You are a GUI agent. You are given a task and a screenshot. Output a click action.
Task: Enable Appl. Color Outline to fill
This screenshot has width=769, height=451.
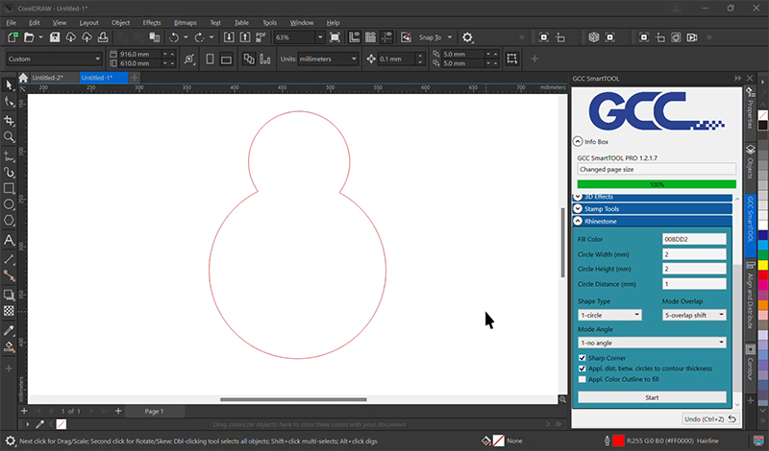pyautogui.click(x=582, y=379)
